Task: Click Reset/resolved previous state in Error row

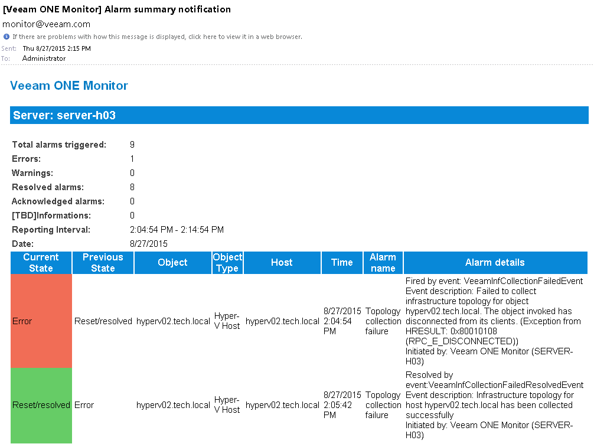Action: tap(103, 321)
